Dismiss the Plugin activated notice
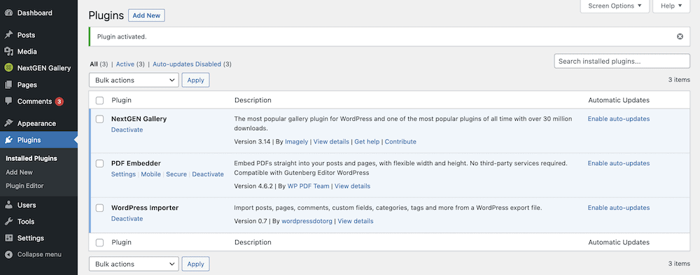Screen dimensions: 700x275 680,36
